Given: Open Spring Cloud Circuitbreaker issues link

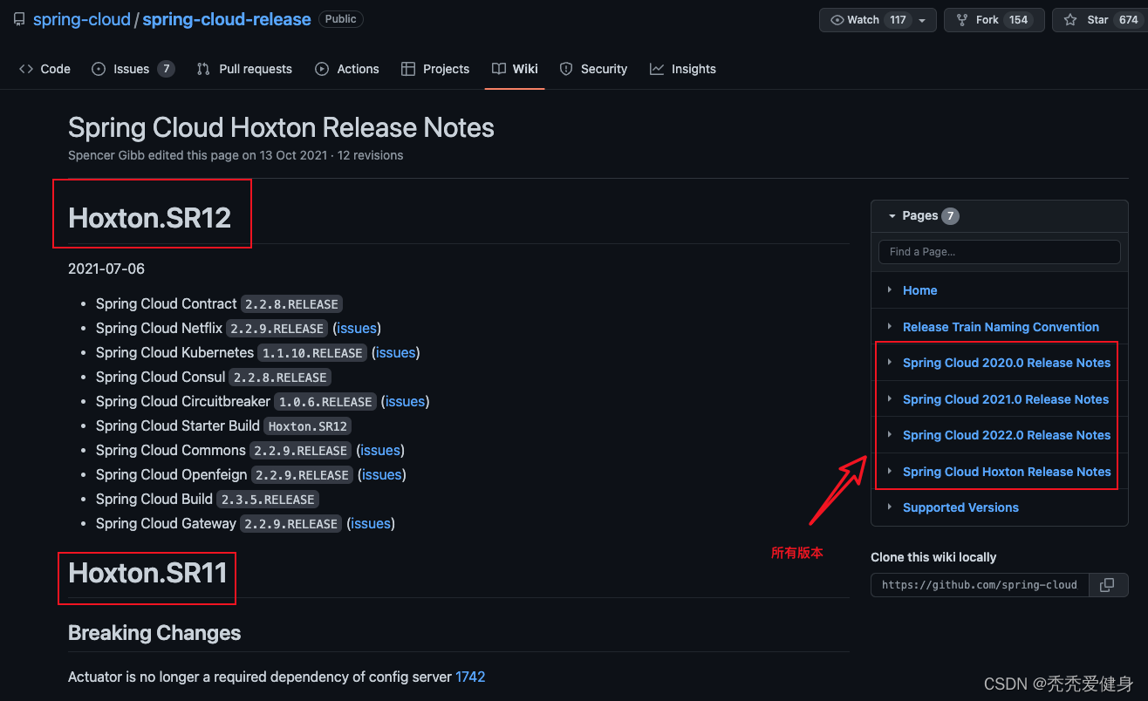Looking at the screenshot, I should coord(405,402).
